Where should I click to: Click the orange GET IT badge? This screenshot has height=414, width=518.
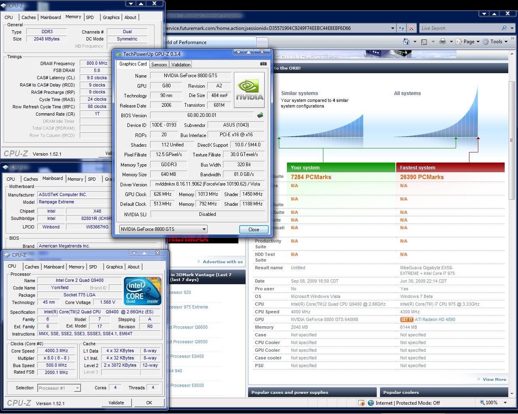click(407, 319)
